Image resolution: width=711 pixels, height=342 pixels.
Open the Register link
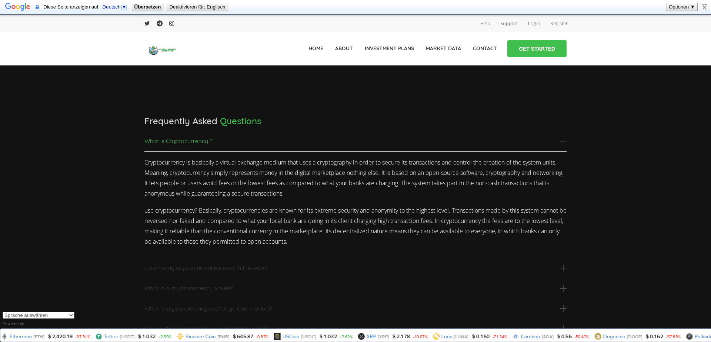click(x=559, y=23)
